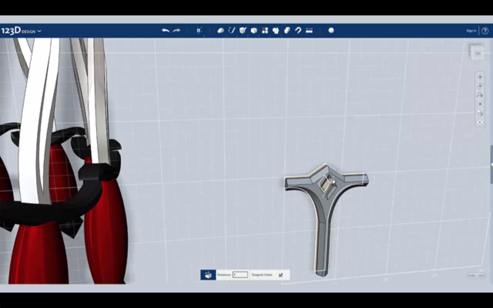Toggle the visibility eye icon
Image resolution: width=493 pixels, height=308 pixels.
[480, 122]
